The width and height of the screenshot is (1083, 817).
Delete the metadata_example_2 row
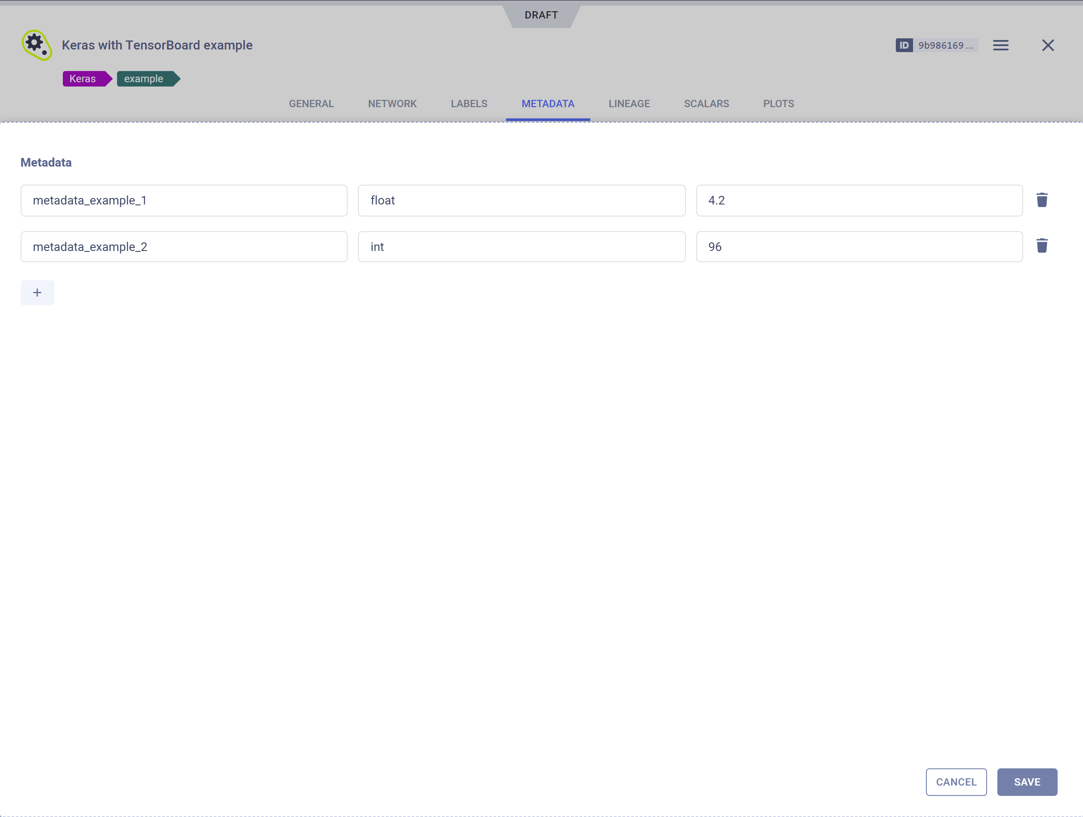click(1042, 246)
